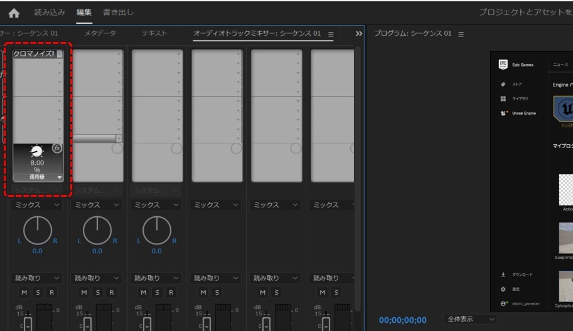
Task: Click the second track's L/R pan knob
Action: 97,230
